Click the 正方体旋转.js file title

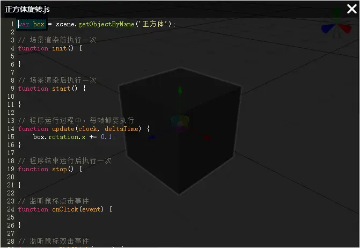click(x=27, y=10)
